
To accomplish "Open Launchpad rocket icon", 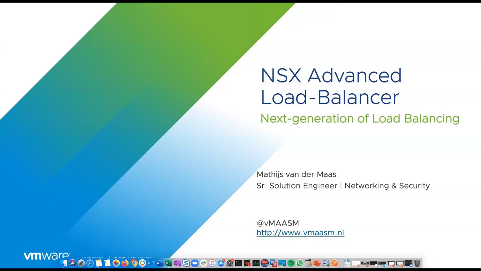I will pos(81,263).
